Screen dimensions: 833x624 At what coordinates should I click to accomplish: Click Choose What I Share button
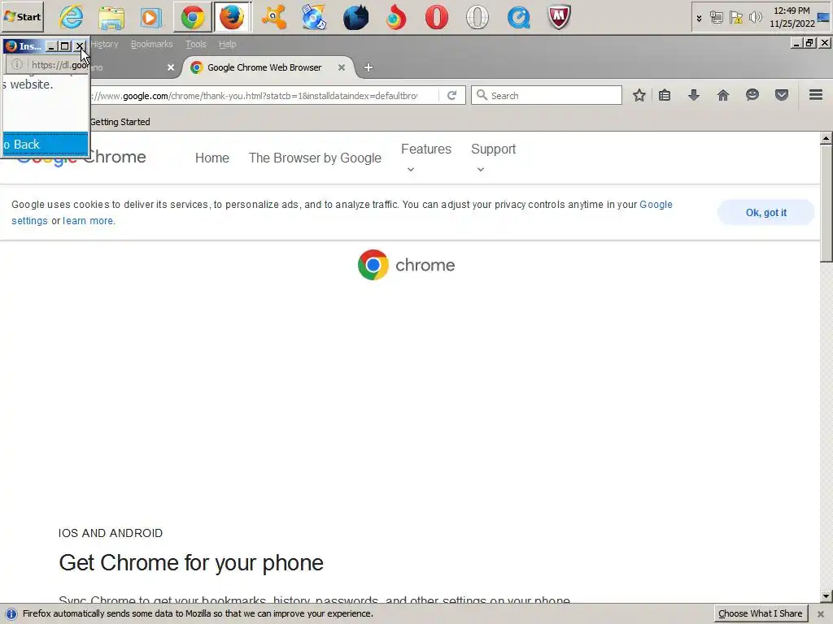point(761,613)
